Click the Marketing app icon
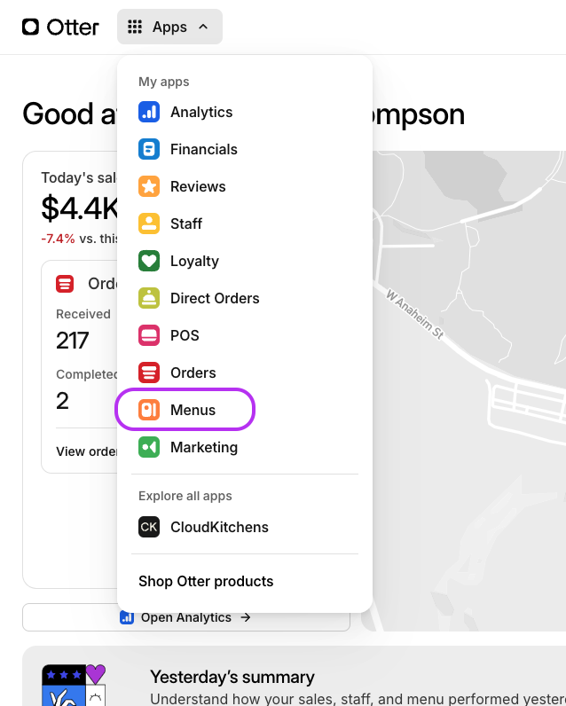 coord(148,447)
